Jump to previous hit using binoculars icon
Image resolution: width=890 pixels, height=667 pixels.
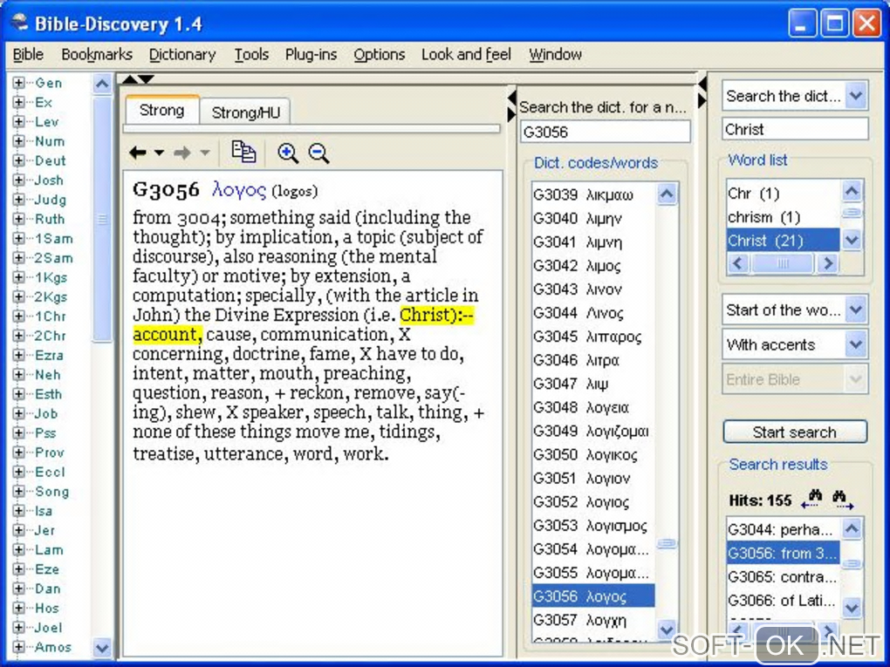click(x=811, y=499)
